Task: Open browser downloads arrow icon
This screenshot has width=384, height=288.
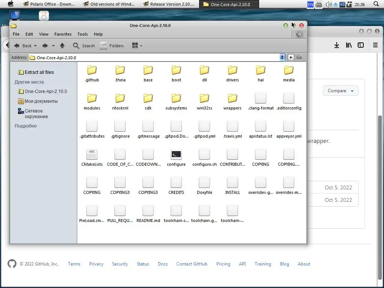Action: pyautogui.click(x=337, y=45)
